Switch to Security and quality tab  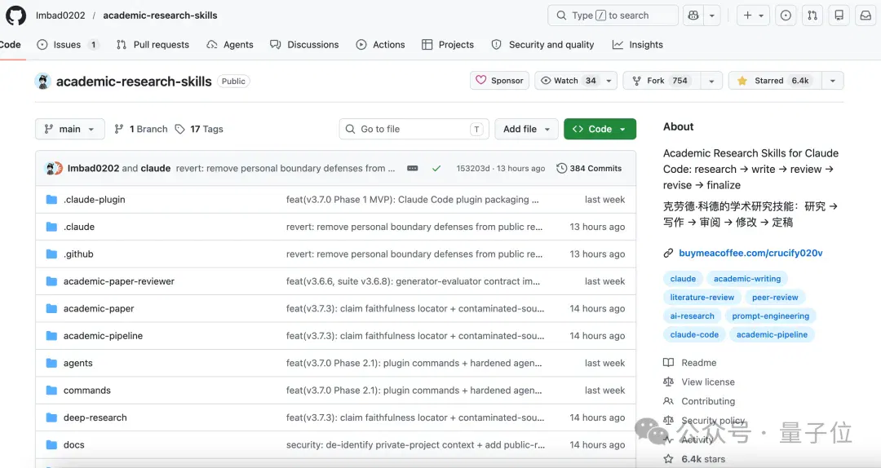tap(542, 44)
